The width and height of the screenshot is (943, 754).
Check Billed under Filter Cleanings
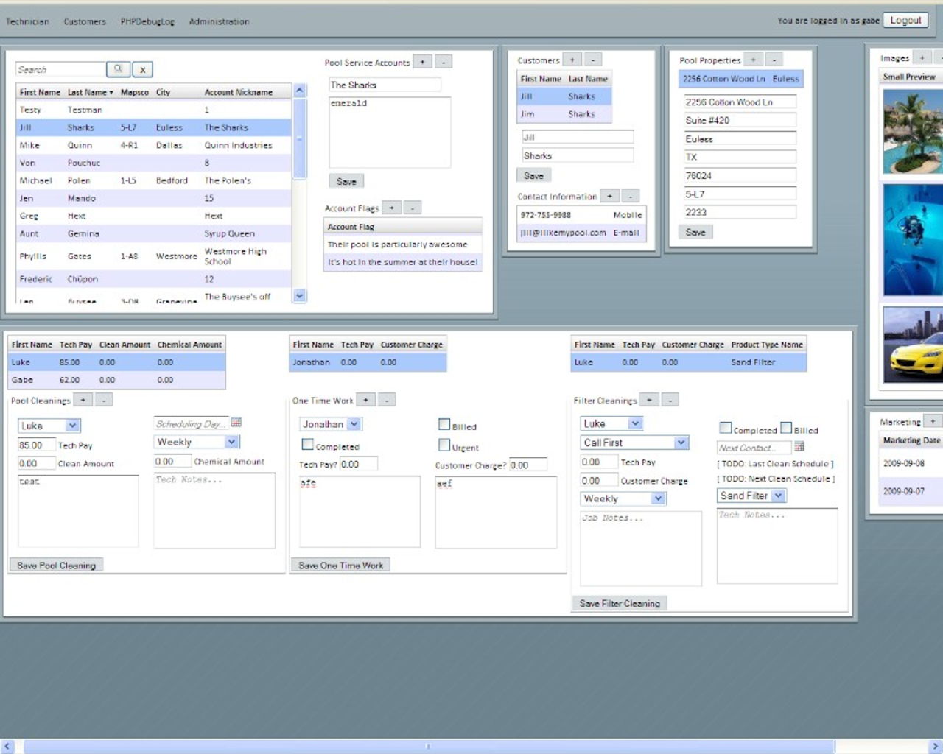click(x=786, y=429)
